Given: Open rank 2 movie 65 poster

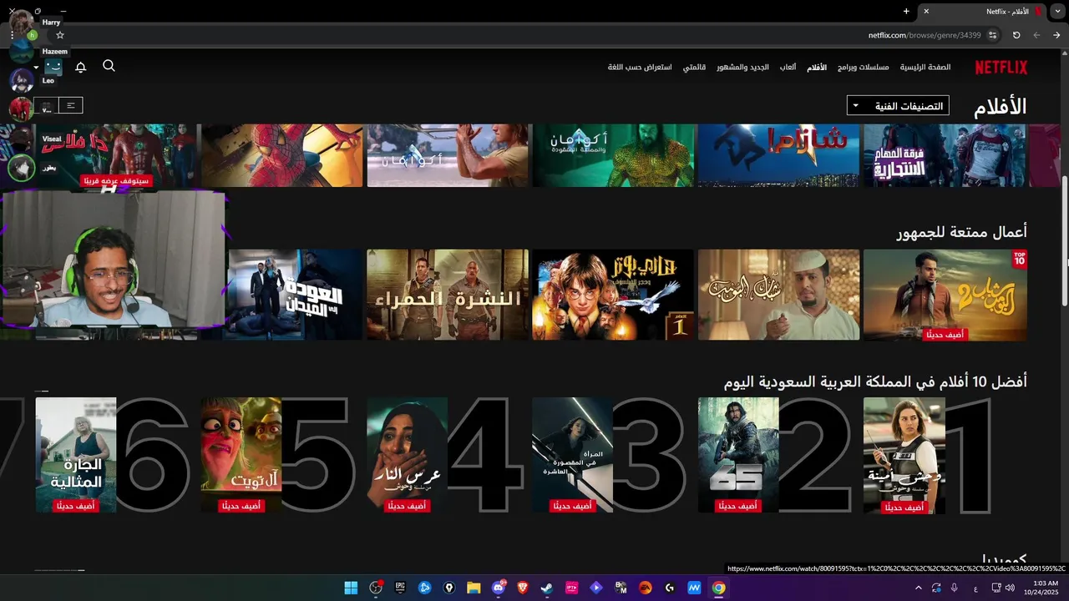Looking at the screenshot, I should pos(738,455).
